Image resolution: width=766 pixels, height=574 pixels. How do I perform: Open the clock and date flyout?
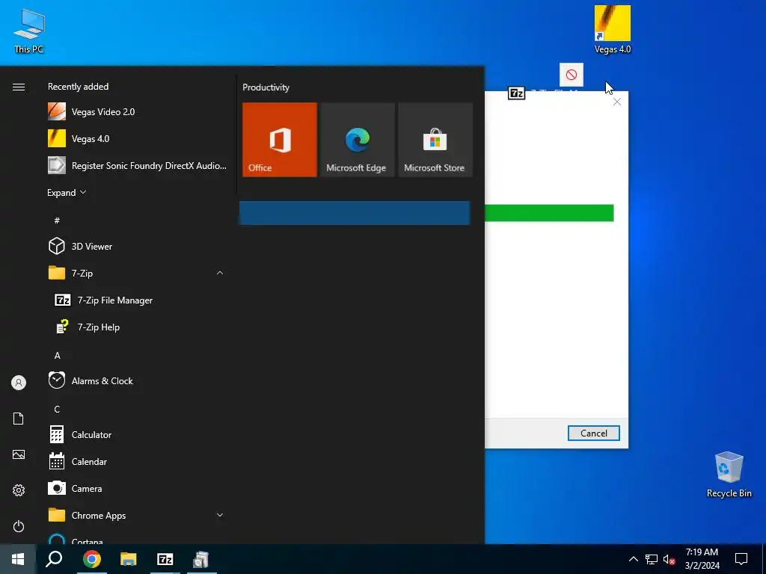click(x=702, y=559)
